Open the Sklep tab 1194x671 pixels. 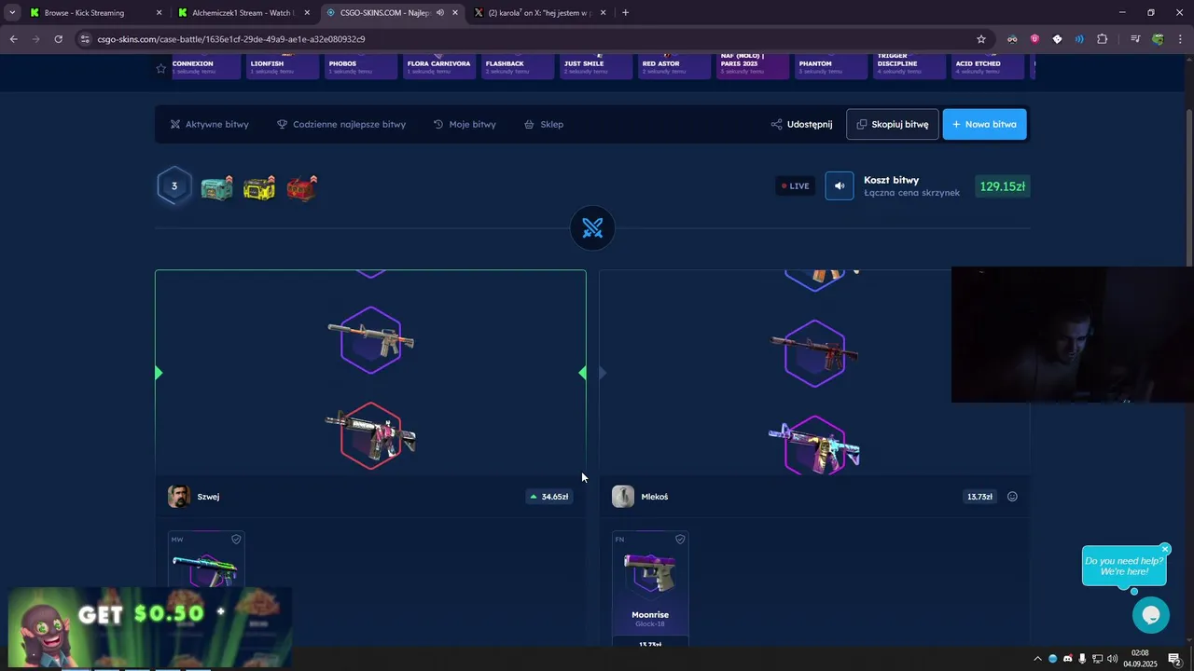click(x=544, y=124)
